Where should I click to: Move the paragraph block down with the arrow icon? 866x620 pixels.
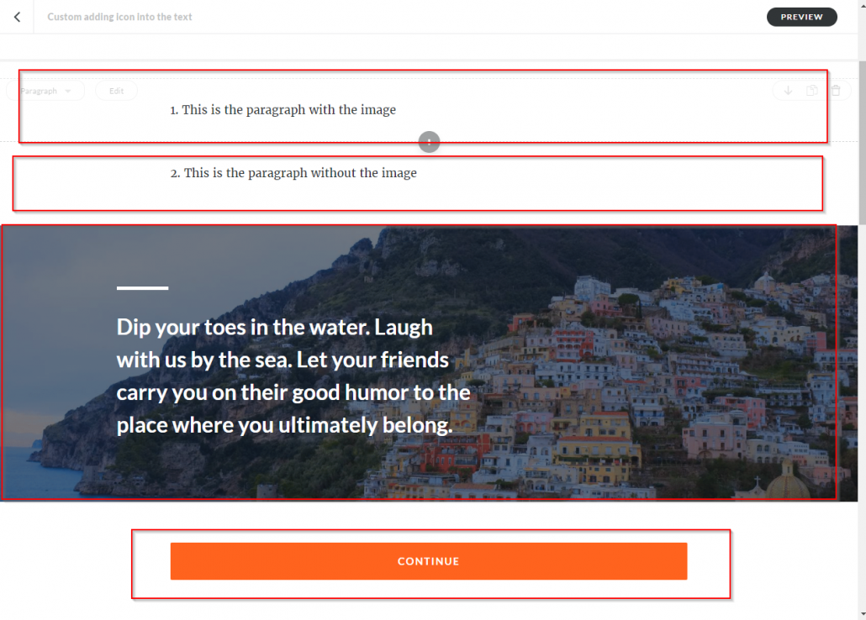(788, 91)
